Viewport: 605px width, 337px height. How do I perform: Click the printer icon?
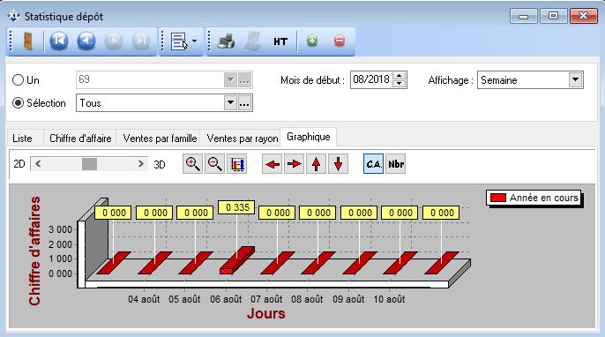coord(226,41)
